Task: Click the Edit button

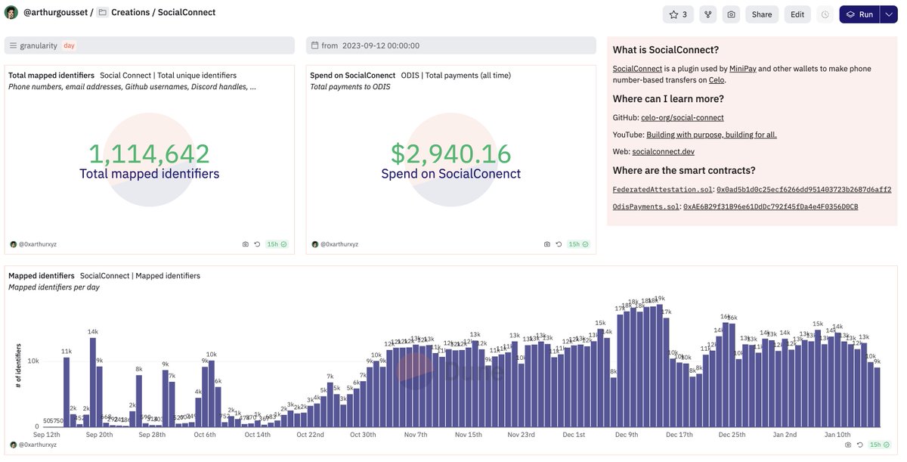Action: (797, 14)
